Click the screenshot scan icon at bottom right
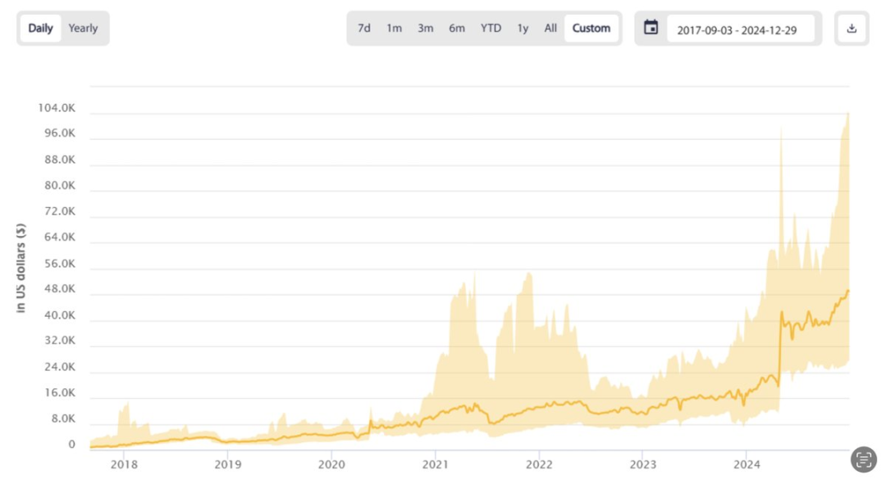This screenshot has width=886, height=479. (x=864, y=459)
